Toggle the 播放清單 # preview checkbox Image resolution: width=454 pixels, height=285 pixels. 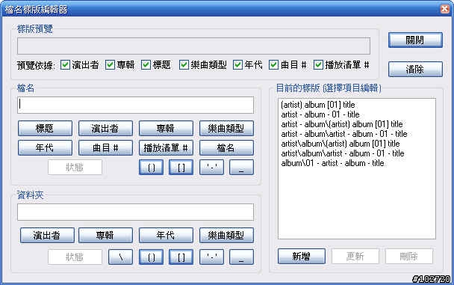(x=319, y=64)
